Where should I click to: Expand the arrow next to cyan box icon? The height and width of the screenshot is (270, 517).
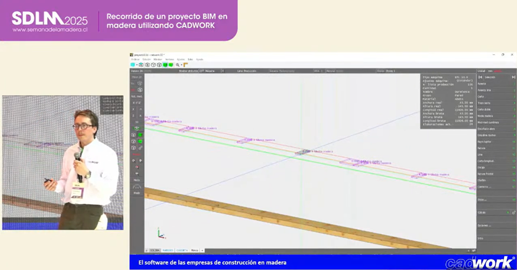pyautogui.click(x=137, y=65)
